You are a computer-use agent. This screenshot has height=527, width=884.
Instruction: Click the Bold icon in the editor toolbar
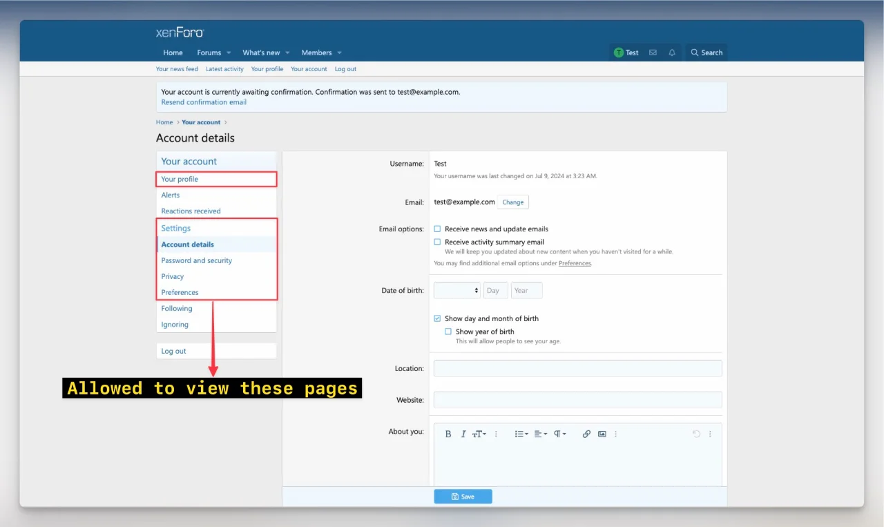[x=448, y=434]
